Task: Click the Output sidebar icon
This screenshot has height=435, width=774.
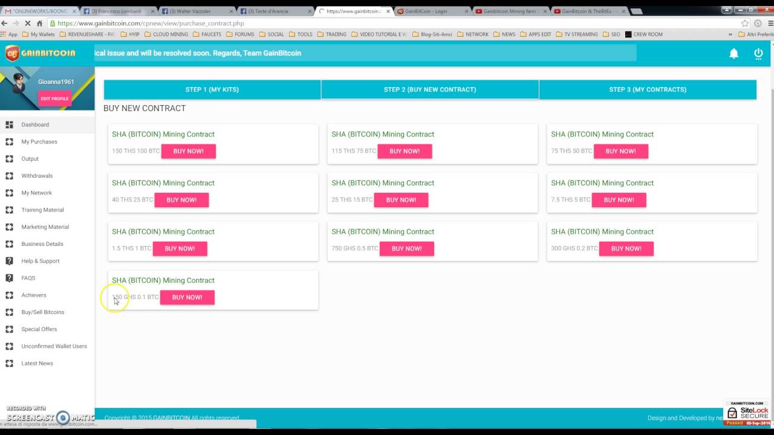Action: click(x=9, y=158)
